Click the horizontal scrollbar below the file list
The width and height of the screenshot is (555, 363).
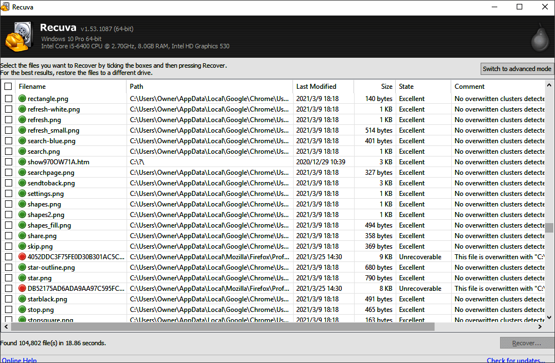[222, 327]
